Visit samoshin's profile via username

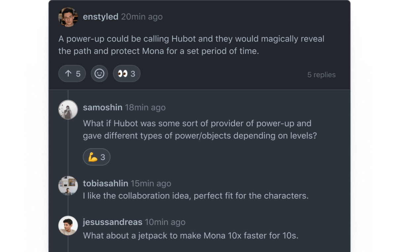(x=102, y=108)
